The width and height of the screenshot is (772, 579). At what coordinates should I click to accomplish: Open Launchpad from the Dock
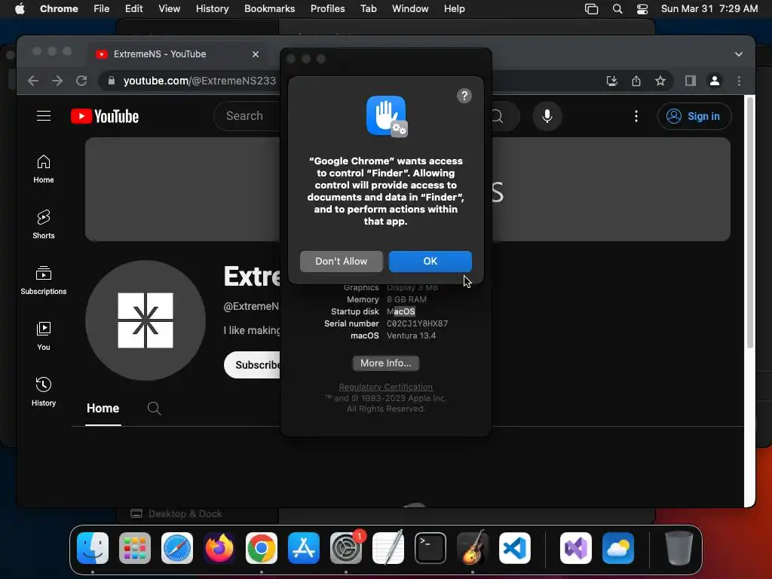(135, 548)
